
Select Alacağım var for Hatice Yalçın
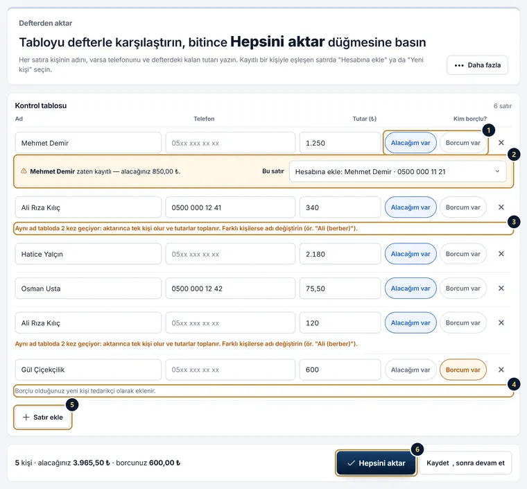click(x=411, y=254)
